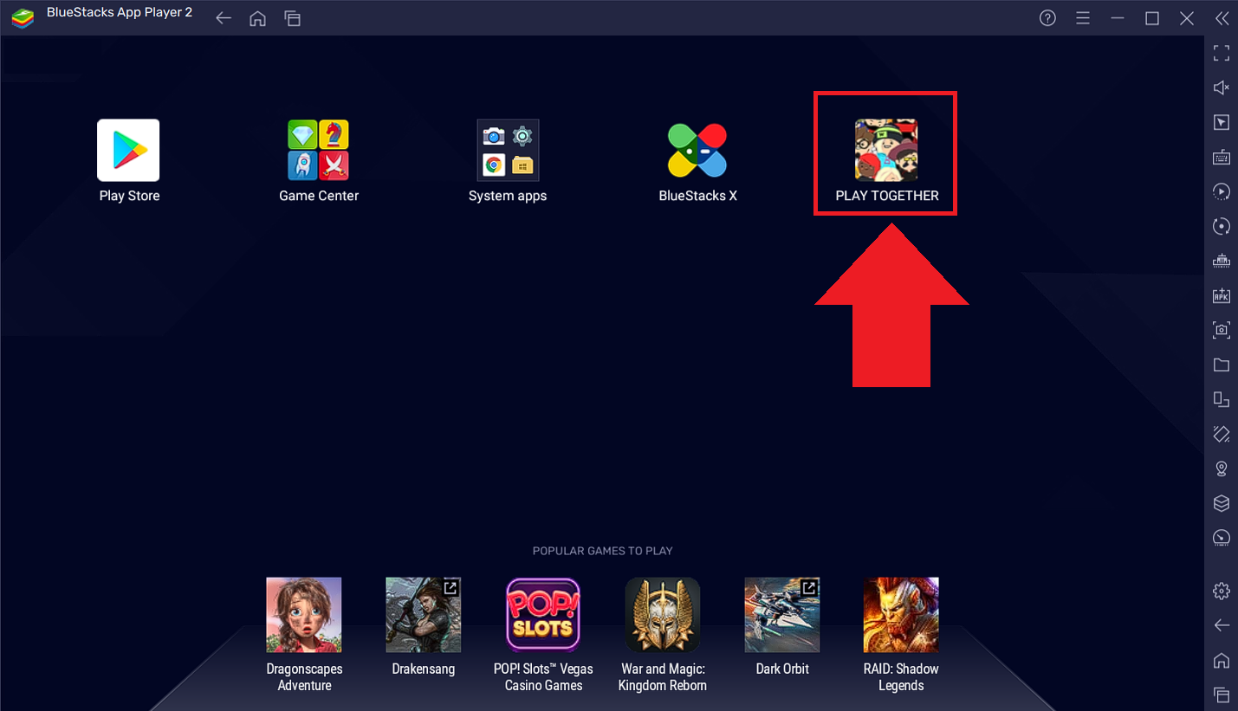
Task: Click the BlueStacks logo in title bar
Action: tap(23, 17)
